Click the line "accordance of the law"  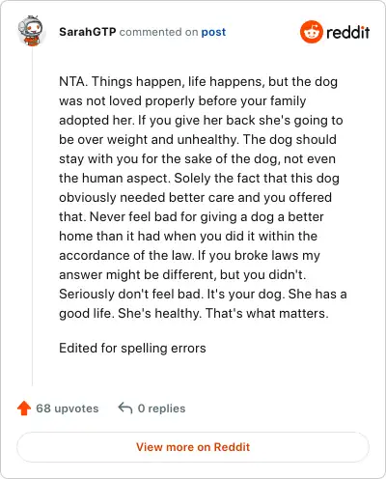126,255
